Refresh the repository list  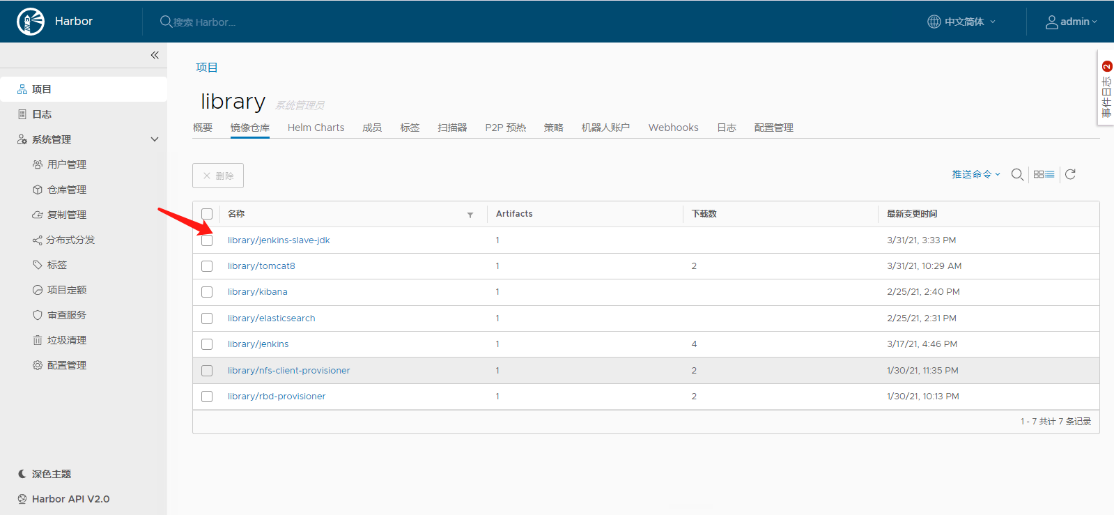[x=1071, y=174]
